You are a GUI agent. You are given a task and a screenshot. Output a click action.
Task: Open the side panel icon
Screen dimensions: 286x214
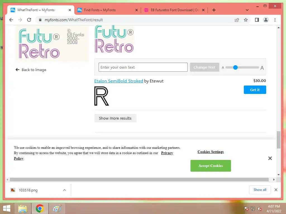click(x=257, y=20)
